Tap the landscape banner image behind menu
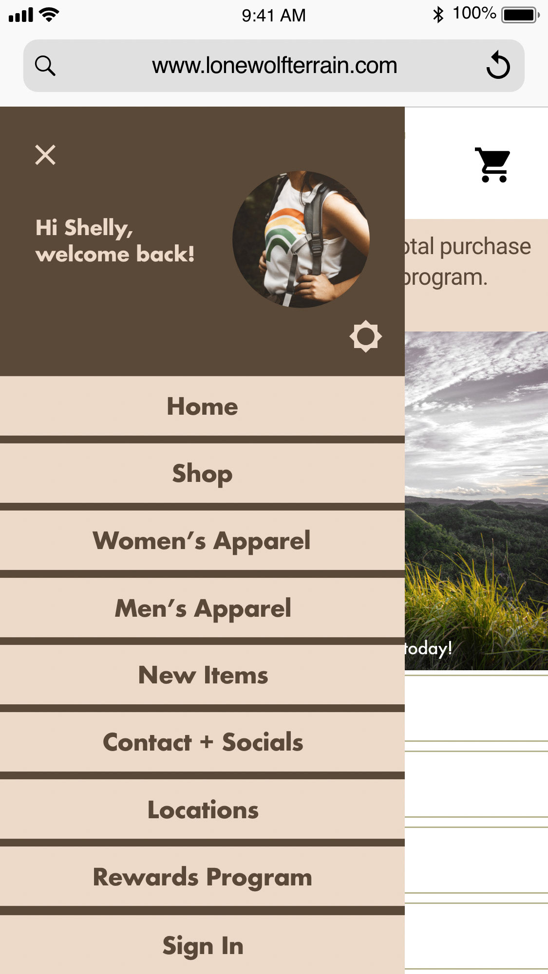This screenshot has height=974, width=548. [x=476, y=501]
